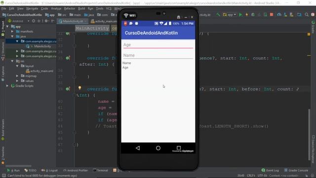Screen dimensions: 316x178
Task: Open the Android view selector dropdown
Action: coord(19,21)
